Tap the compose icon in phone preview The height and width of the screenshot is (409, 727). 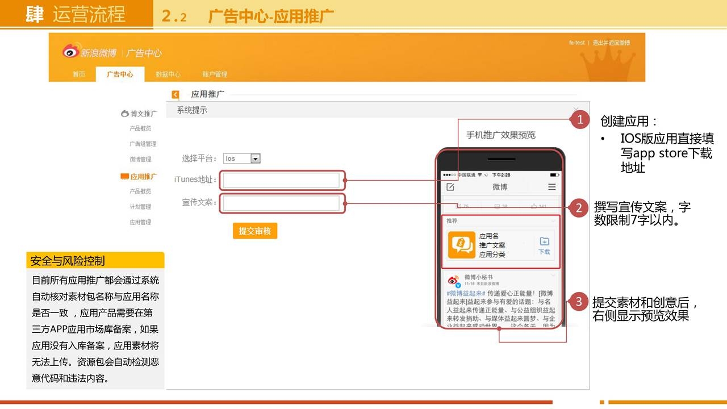(x=450, y=187)
